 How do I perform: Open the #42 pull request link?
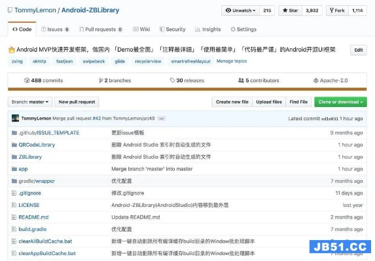coord(97,119)
